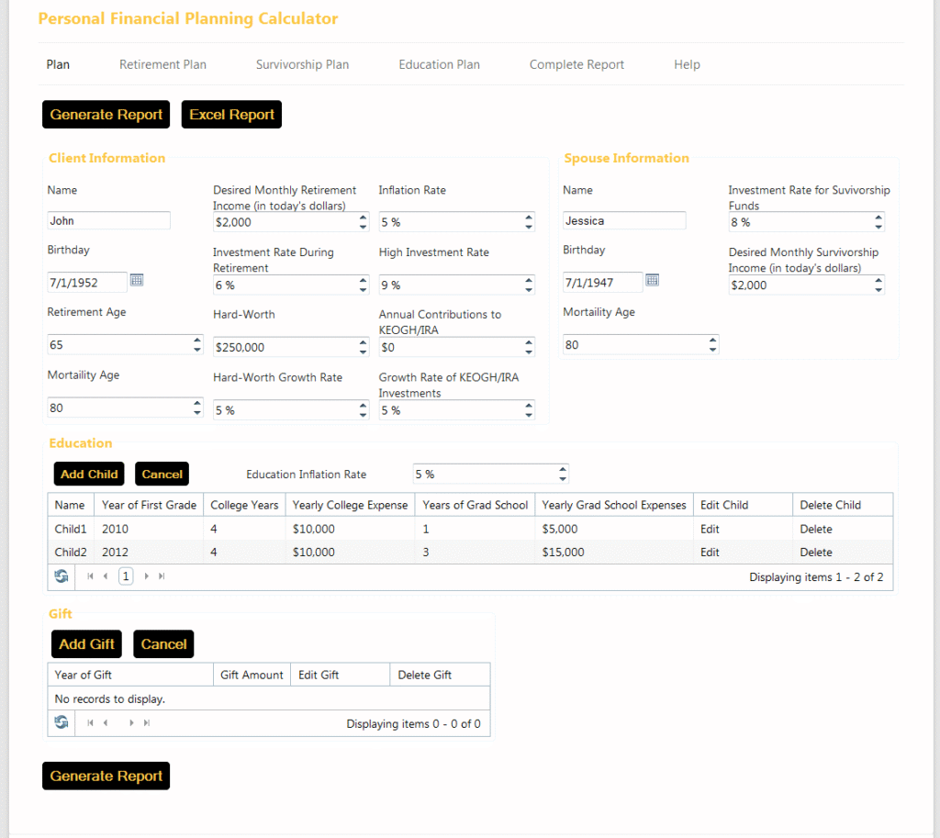940x838 pixels.
Task: Click the client Name input field
Action: [x=108, y=220]
